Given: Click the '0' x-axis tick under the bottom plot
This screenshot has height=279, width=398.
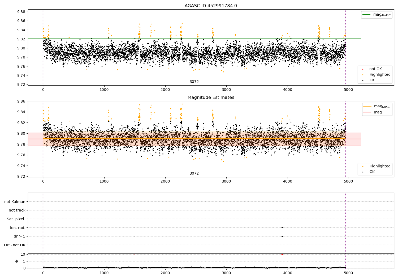Looking at the screenshot, I should click(x=43, y=273).
